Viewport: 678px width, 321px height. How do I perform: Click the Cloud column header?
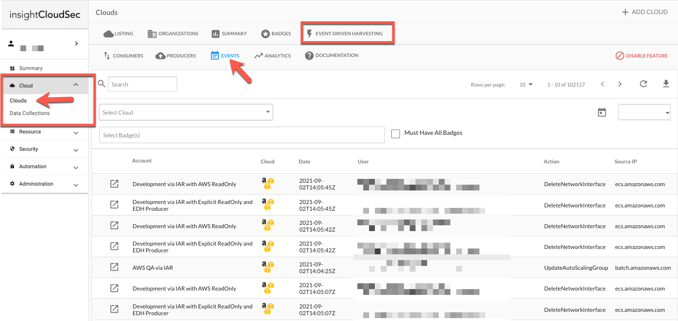[267, 161]
